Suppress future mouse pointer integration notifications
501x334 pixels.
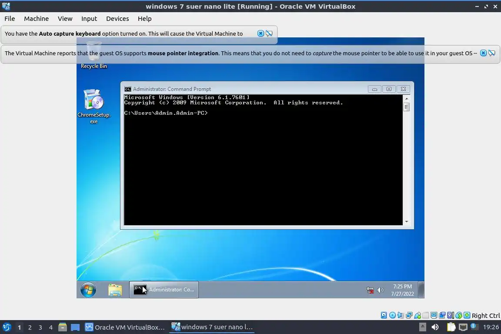click(492, 53)
